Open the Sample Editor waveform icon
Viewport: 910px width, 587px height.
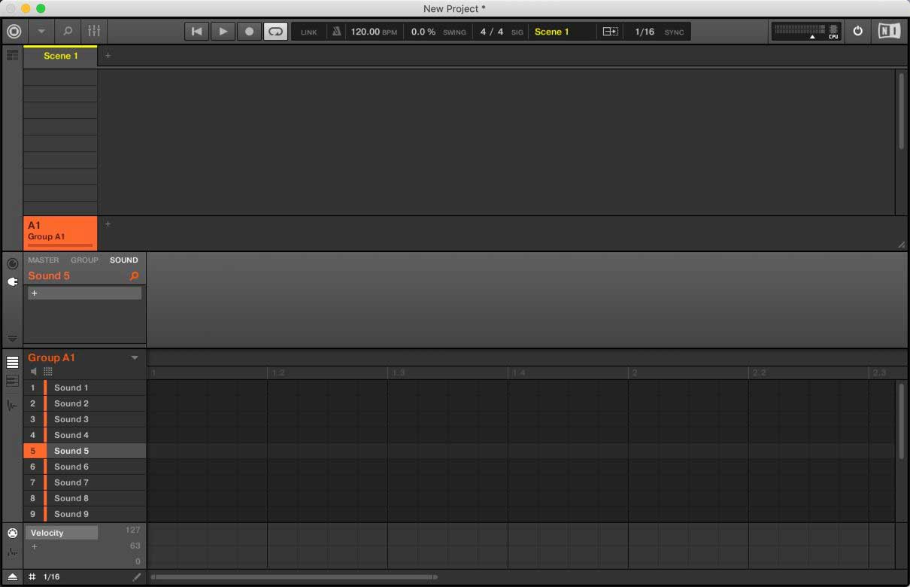12,406
